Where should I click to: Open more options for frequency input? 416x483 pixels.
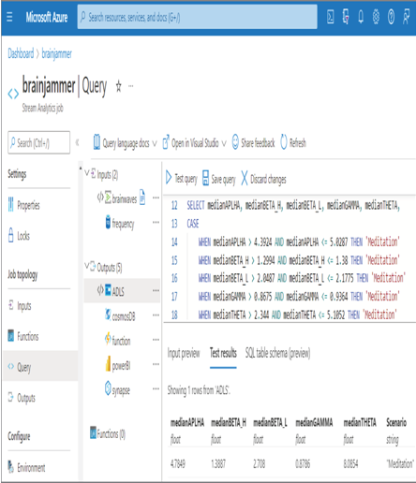pyautogui.click(x=156, y=223)
